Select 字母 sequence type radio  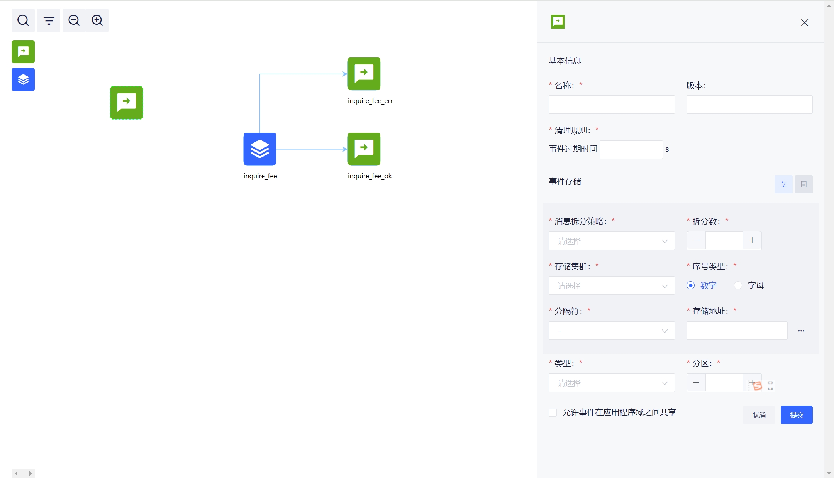click(738, 285)
